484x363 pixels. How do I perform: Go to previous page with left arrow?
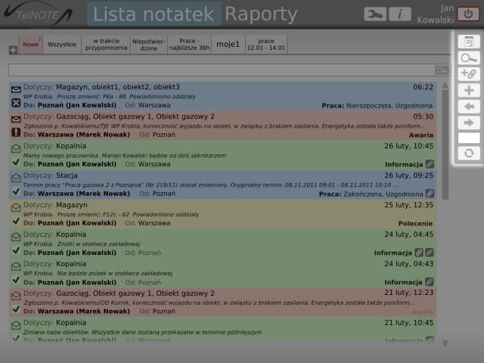pyautogui.click(x=469, y=107)
